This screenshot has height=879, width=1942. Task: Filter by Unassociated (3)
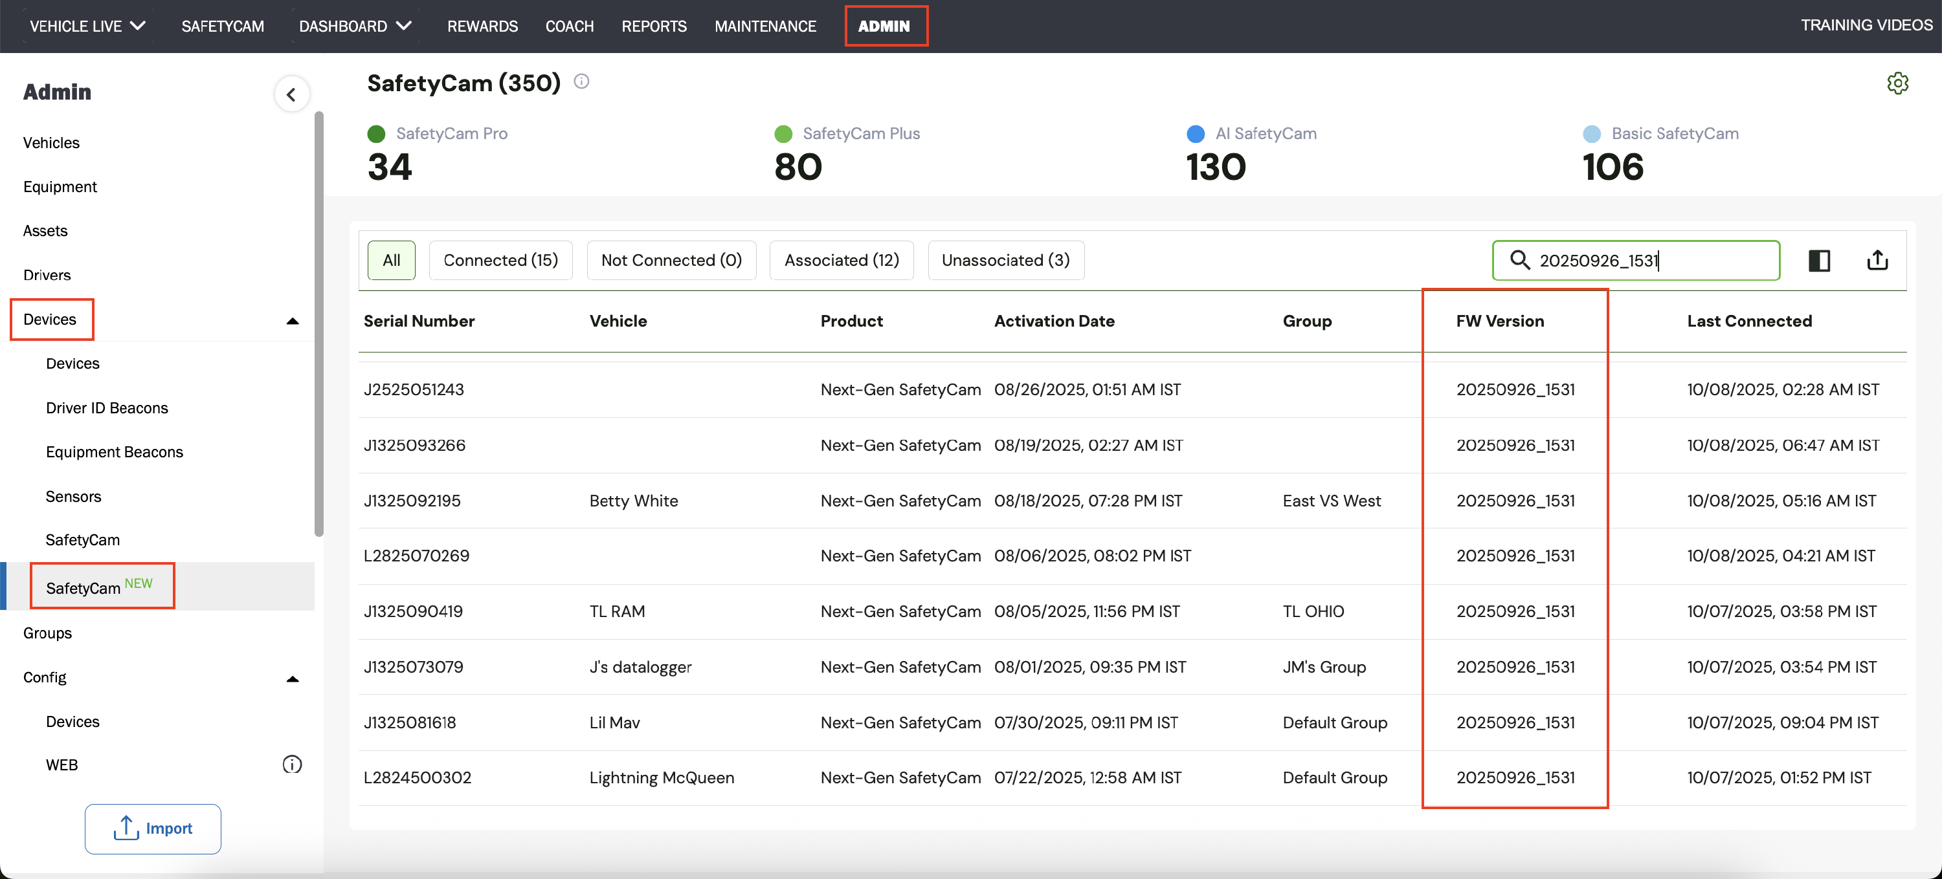pyautogui.click(x=1006, y=261)
